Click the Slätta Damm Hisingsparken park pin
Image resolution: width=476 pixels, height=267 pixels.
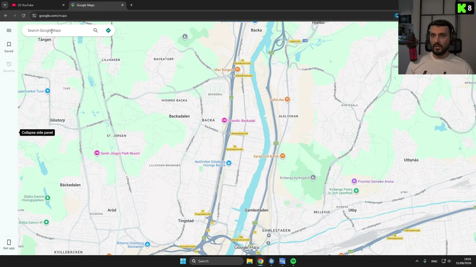coord(48,198)
